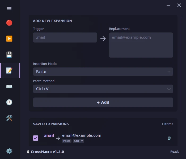The height and width of the screenshot is (159, 186).
Task: Click the :mail trigger label in saved list
Action: [x=49, y=135]
